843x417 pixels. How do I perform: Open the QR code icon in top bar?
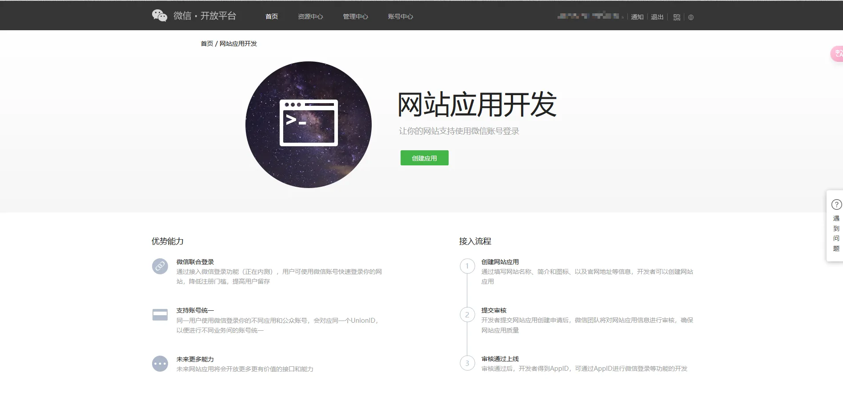coord(676,17)
